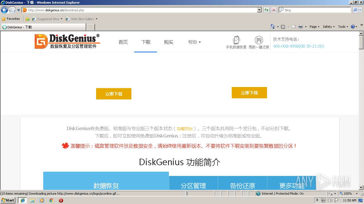Click the 400-008-9958 support phone number
364x204 pixels.
coord(298,46)
